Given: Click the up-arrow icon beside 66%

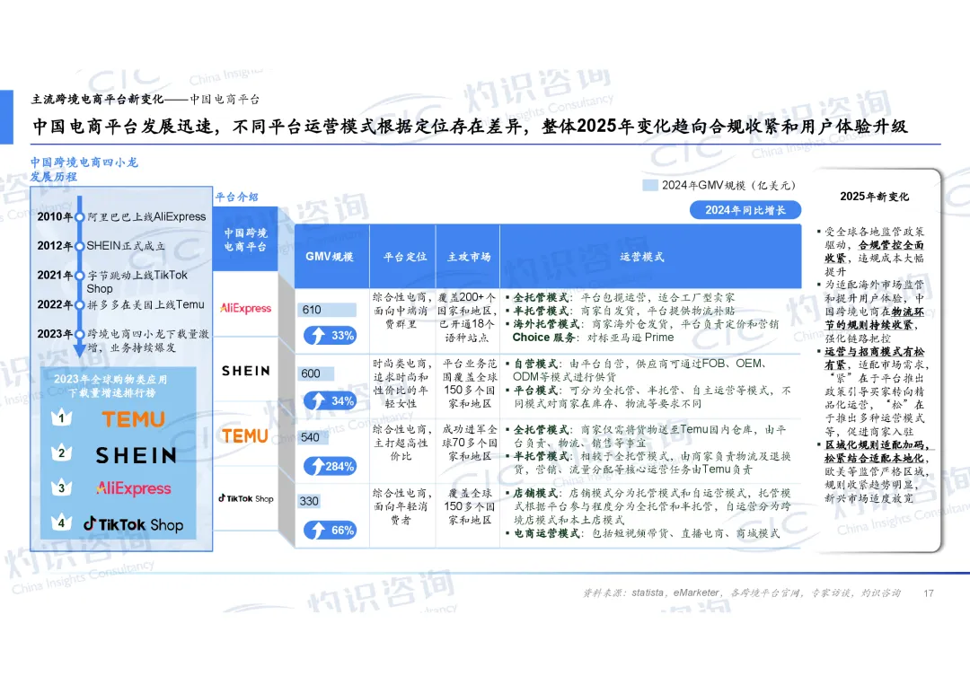Looking at the screenshot, I should 318,531.
